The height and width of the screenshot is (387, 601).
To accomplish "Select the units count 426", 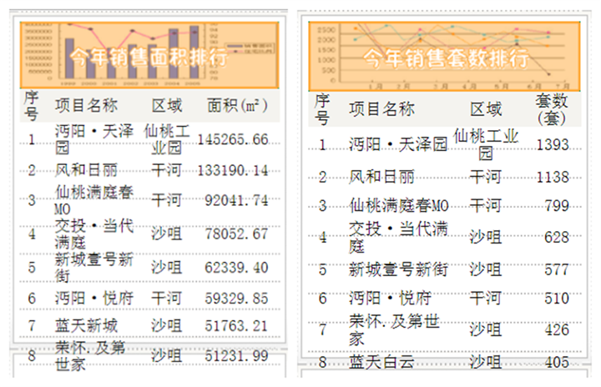I will pos(556,331).
